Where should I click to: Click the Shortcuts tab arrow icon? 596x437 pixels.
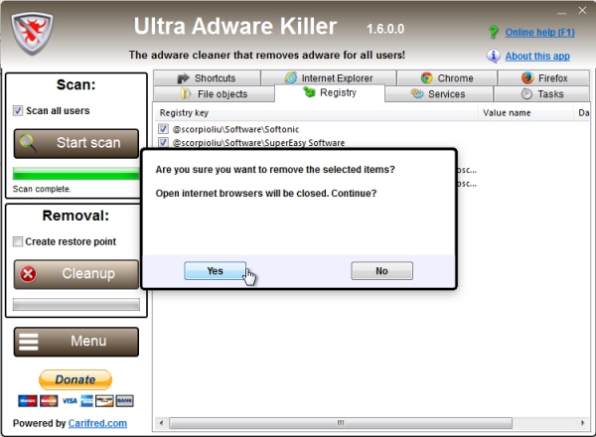[x=183, y=78]
